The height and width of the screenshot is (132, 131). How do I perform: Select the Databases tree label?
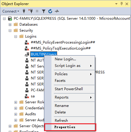(x=28, y=24)
